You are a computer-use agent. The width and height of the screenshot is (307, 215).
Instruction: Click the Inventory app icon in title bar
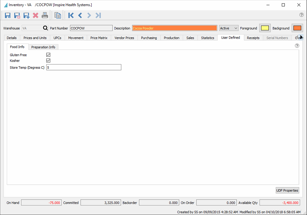pos(6,5)
